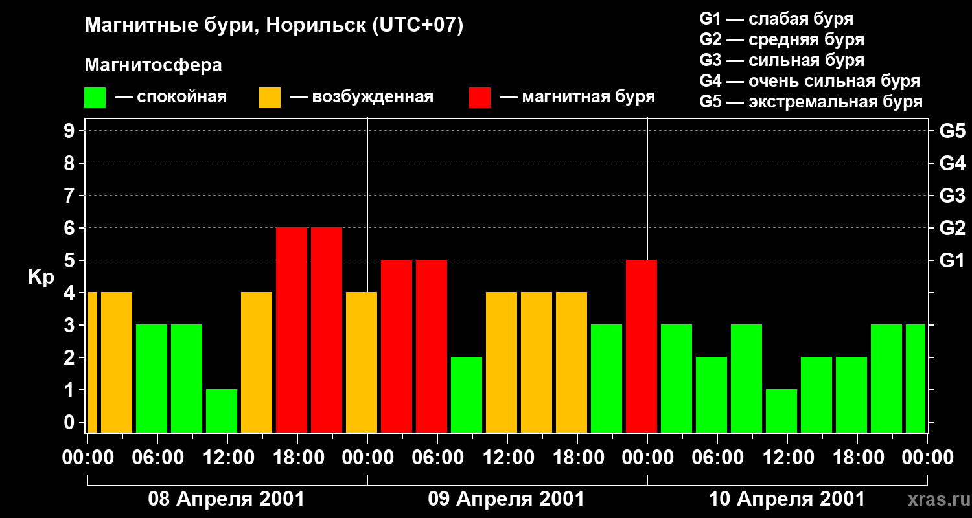This screenshot has height=518, width=972.
Task: Click the red Kp 5 bar ending at midnight of 10 Апреля
Action: 642,346
